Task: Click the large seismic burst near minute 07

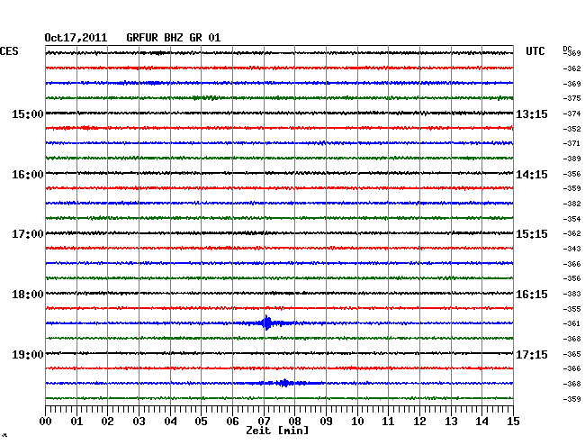Action: pos(266,322)
